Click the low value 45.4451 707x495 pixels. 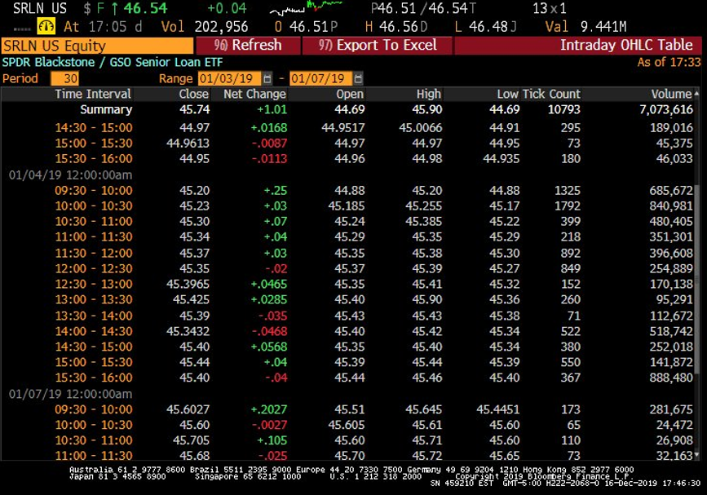(x=497, y=409)
